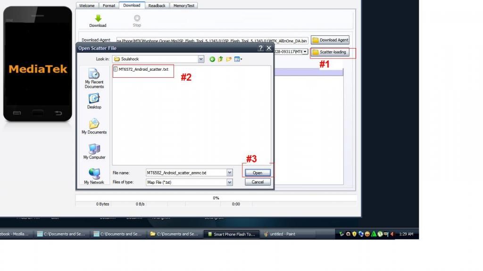Switch to the Readback tab
The height and width of the screenshot is (271, 483).
(157, 6)
